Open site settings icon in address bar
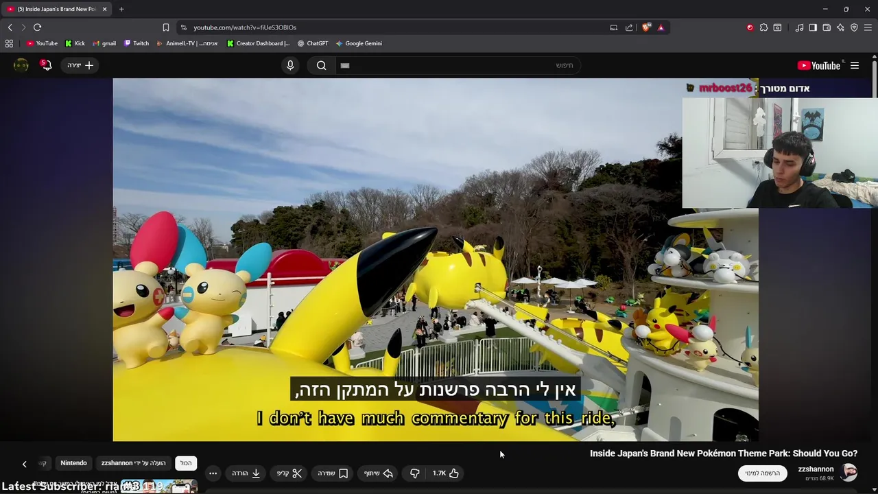The height and width of the screenshot is (494, 878). tap(183, 27)
